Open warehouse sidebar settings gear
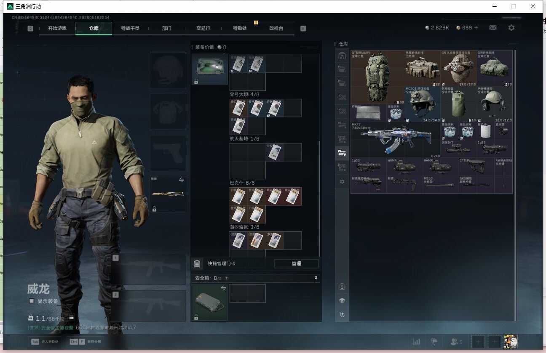The width and height of the screenshot is (546, 353). click(342, 182)
